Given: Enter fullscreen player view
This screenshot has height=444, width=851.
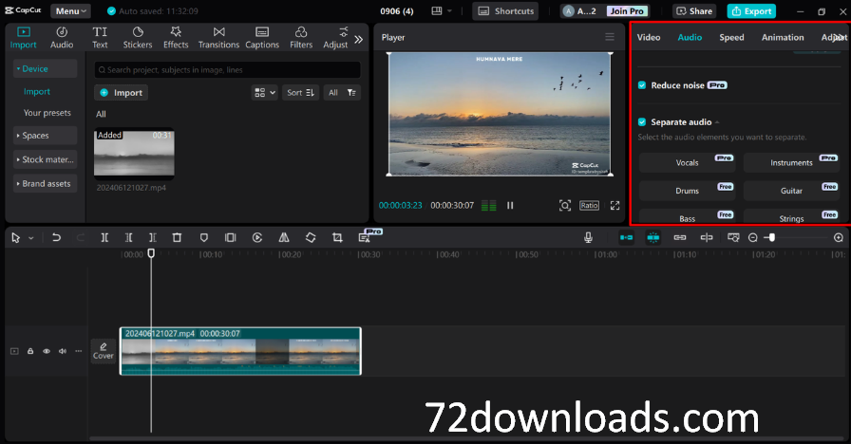Looking at the screenshot, I should (615, 205).
